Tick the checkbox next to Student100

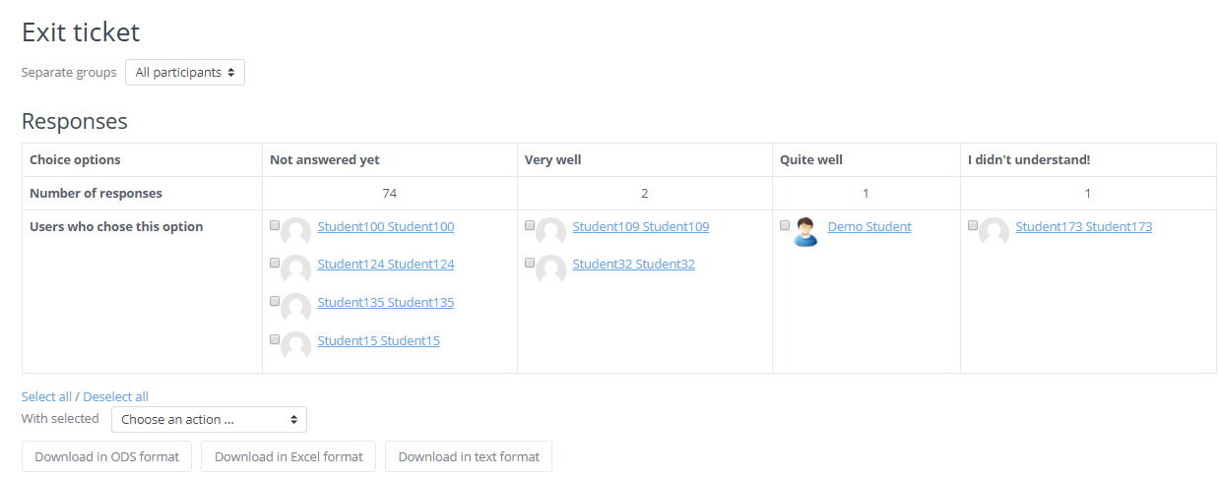pos(275,225)
